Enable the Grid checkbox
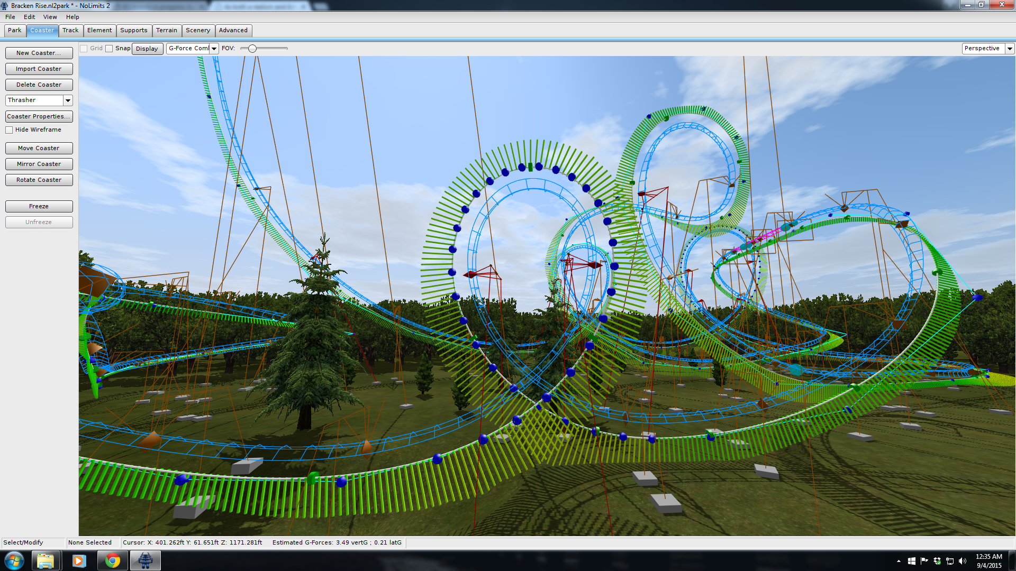This screenshot has width=1016, height=571. [x=84, y=49]
